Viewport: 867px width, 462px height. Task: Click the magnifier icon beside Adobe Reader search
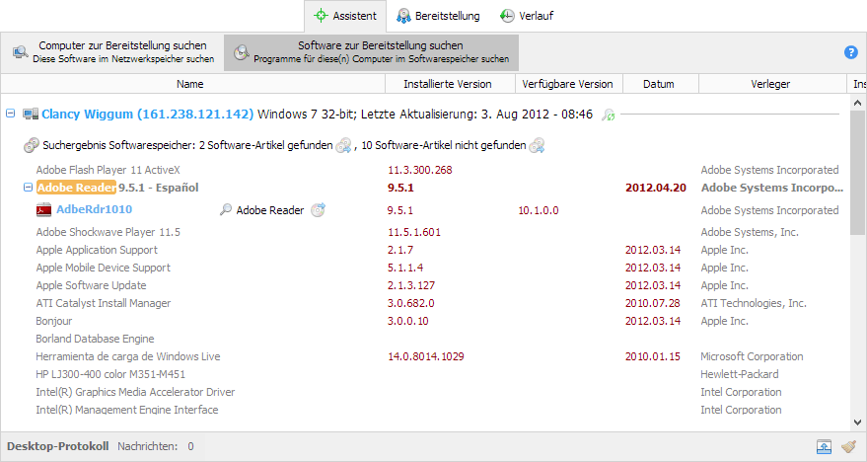point(226,210)
